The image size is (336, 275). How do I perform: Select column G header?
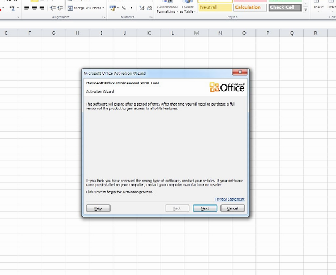pyautogui.click(x=53, y=33)
